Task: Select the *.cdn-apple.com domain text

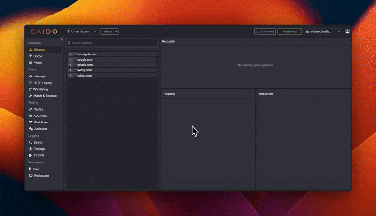Action: [x=86, y=54]
